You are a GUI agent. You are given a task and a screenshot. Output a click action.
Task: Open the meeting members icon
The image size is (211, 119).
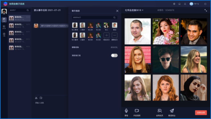tap(160, 111)
